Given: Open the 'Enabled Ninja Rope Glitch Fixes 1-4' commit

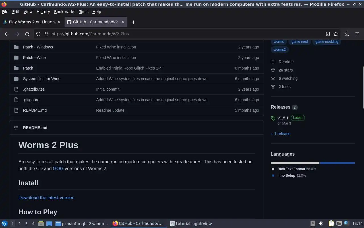Looking at the screenshot, I should 129,68.
